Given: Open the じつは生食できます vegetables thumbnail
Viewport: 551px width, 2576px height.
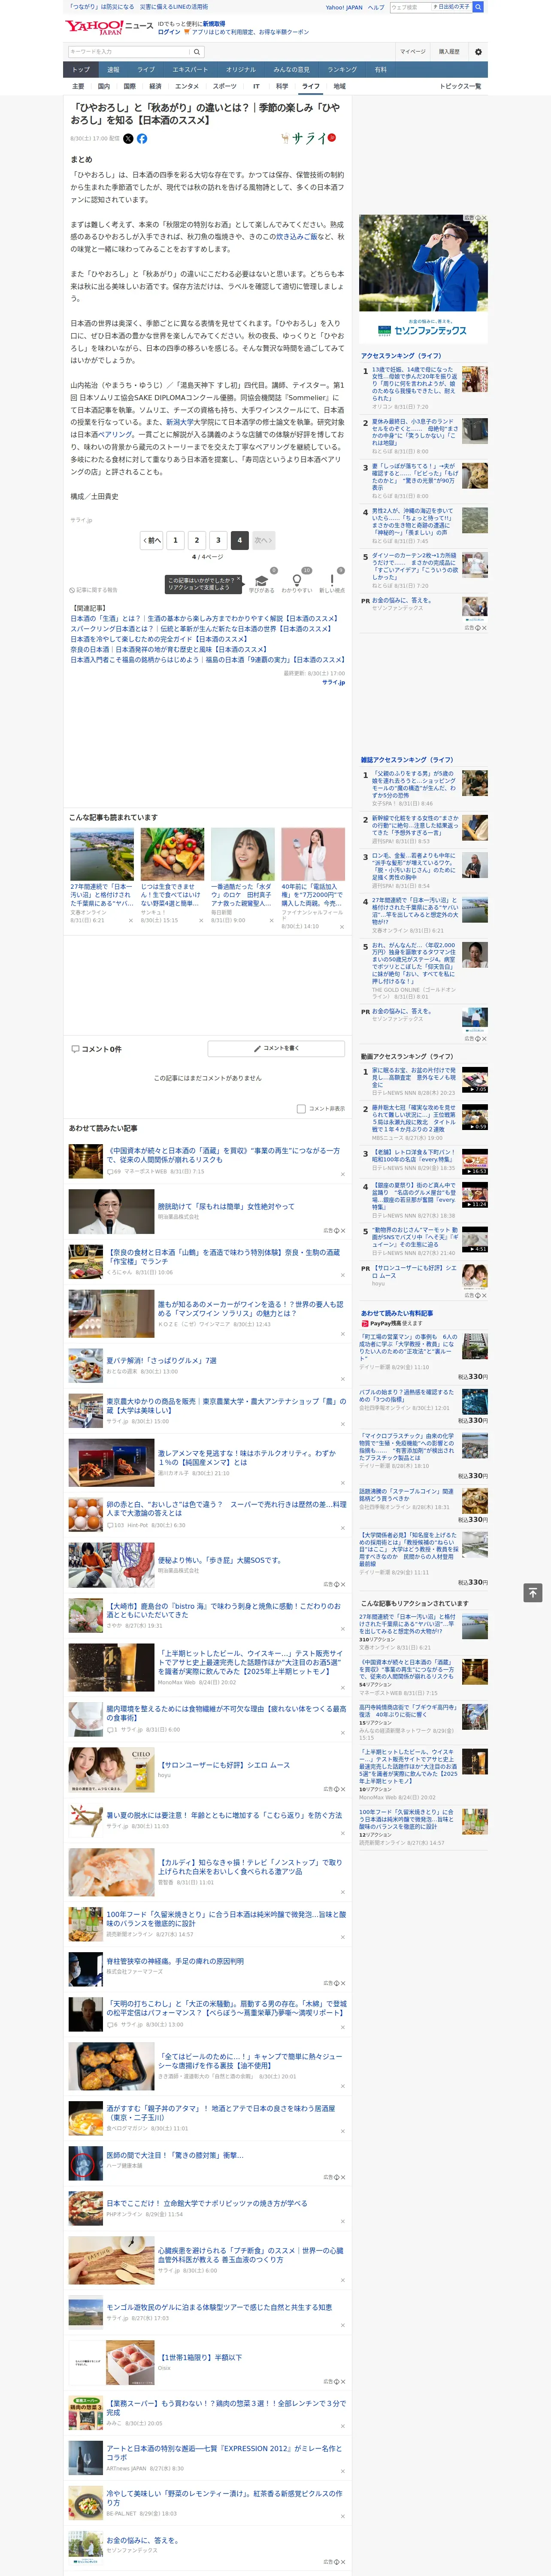Looking at the screenshot, I should tap(172, 854).
